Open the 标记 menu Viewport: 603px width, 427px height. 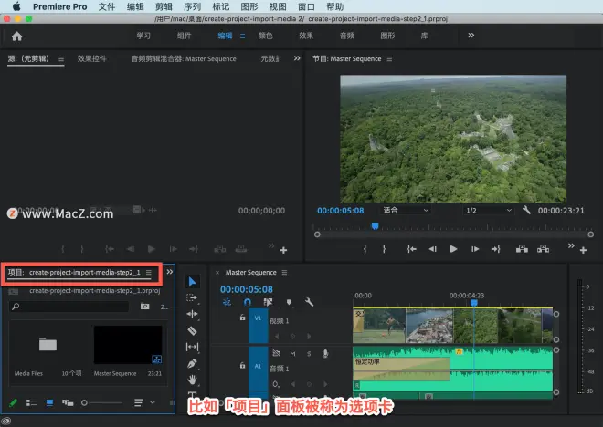221,6
